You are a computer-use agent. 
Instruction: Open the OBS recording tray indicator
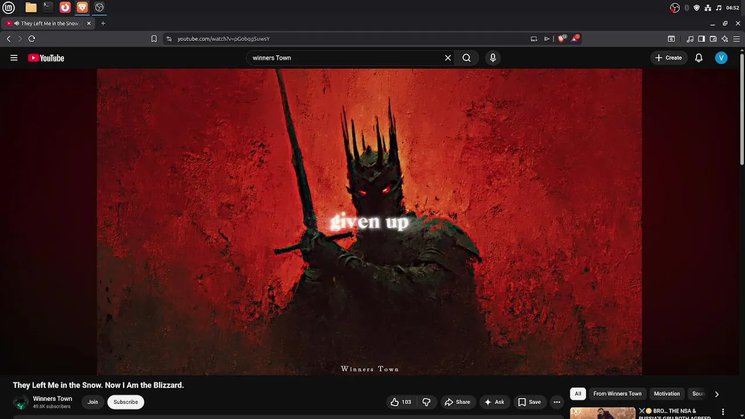pos(675,8)
